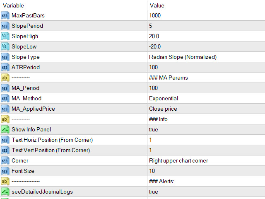Screen dimensions: 265x199
Task: Open MA_AppliedPrice Close price dropdown value
Action: pos(163,109)
